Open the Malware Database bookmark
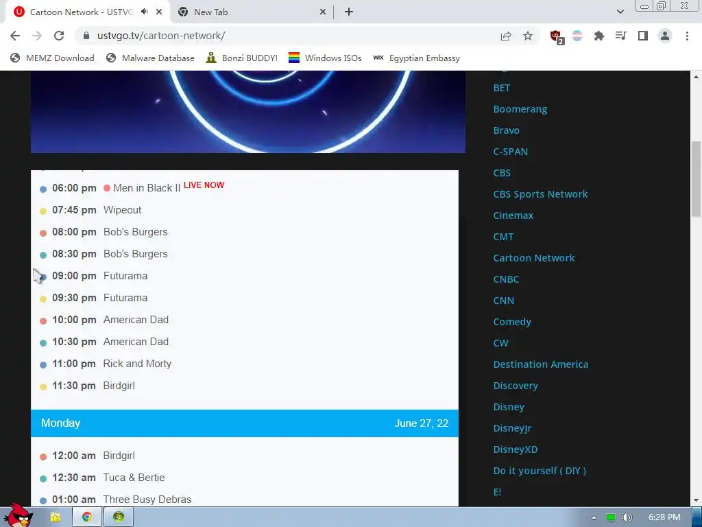 (x=150, y=58)
